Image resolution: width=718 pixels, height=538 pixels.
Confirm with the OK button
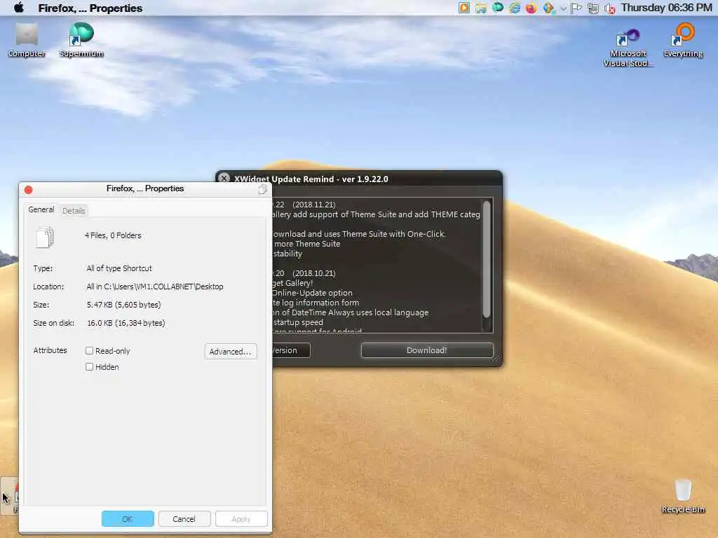[x=128, y=519]
